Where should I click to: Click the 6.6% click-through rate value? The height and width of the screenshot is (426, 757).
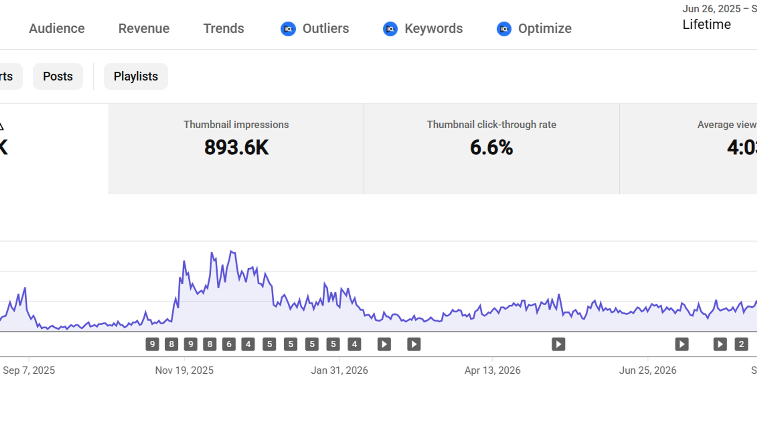coord(491,147)
